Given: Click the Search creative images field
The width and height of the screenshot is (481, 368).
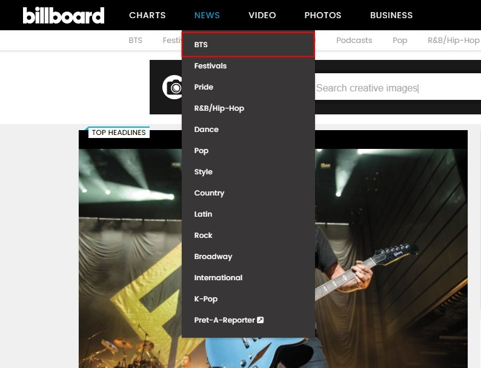Looking at the screenshot, I should tap(398, 88).
